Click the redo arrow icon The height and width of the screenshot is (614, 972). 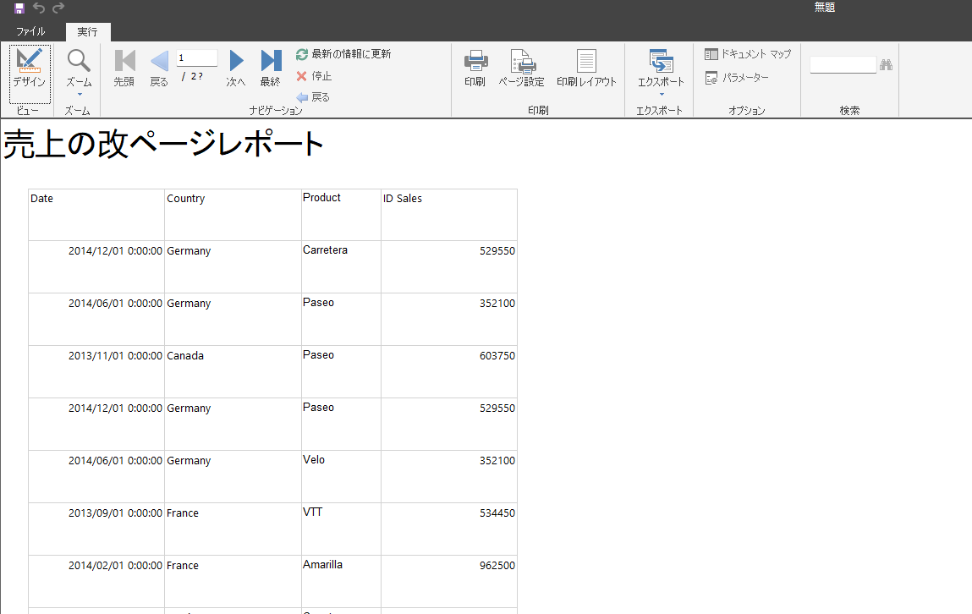[58, 8]
